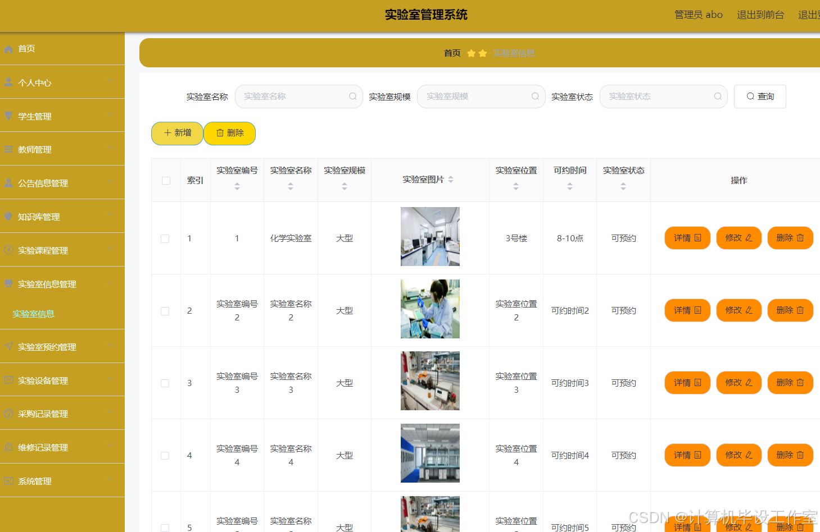This screenshot has width=820, height=532.
Task: Click the 化学实验室 photo thumbnail
Action: coord(430,236)
